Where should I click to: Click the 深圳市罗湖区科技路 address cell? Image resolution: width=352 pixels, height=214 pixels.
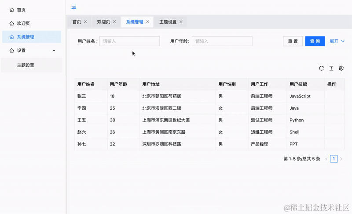178,144
